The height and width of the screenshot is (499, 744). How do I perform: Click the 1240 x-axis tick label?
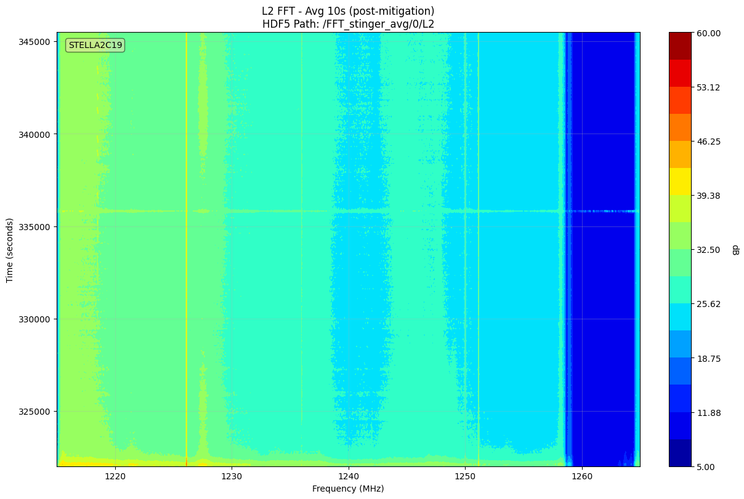click(349, 476)
